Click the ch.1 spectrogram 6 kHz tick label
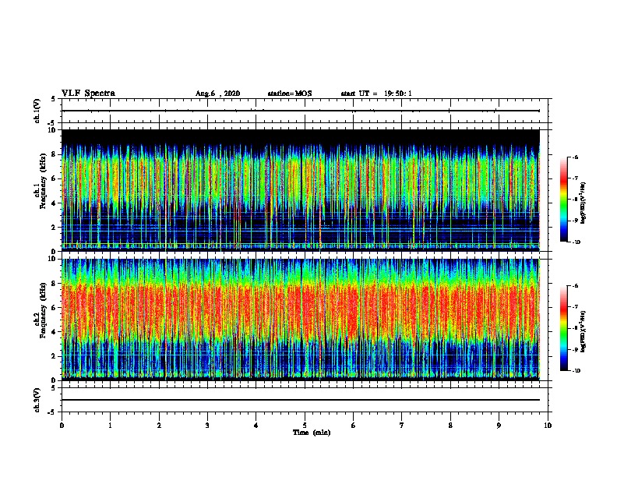 click(x=55, y=179)
